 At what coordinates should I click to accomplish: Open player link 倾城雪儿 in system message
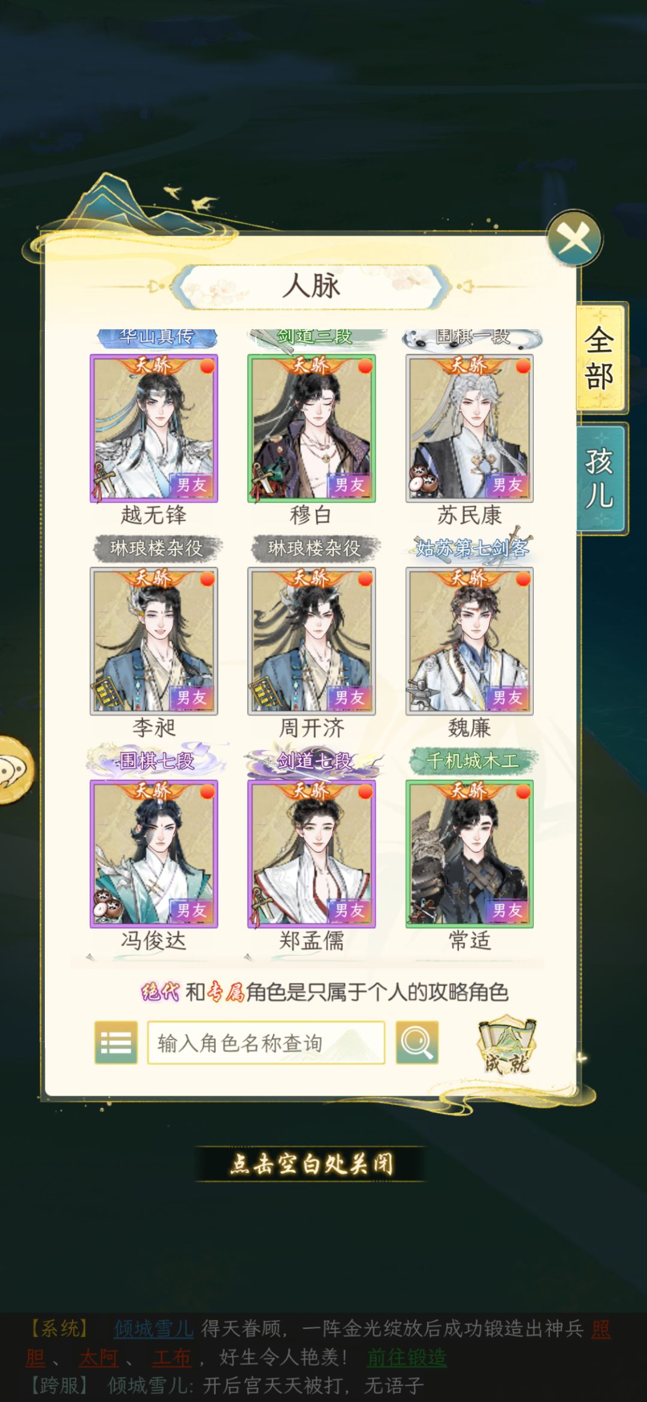coord(154,1329)
